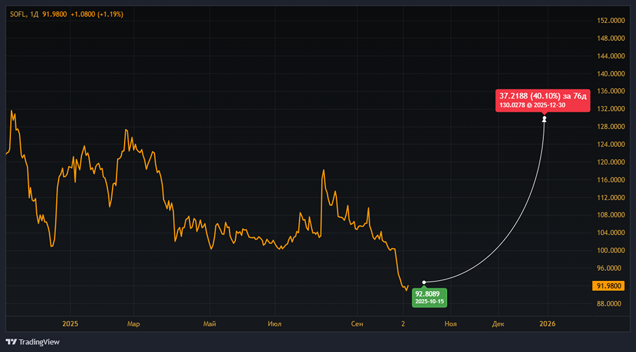Click the green 92.8089 start price label
This screenshot has height=352, width=636.
click(429, 298)
